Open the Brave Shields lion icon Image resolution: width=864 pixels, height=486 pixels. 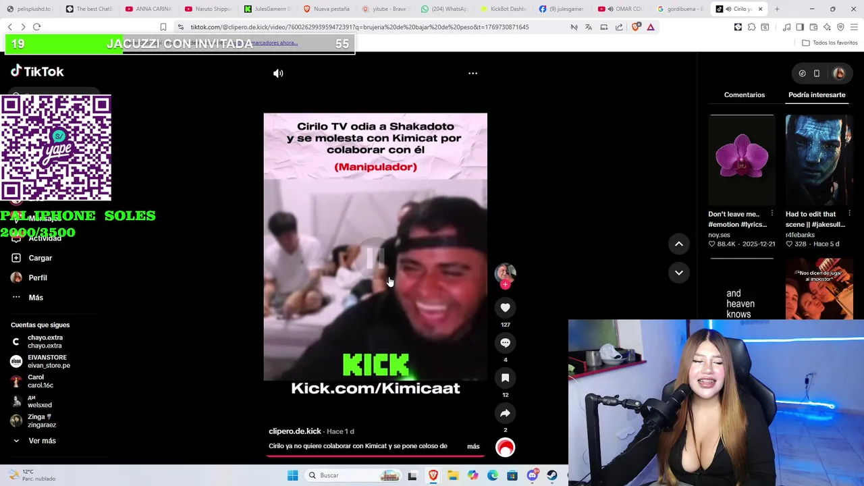click(636, 27)
